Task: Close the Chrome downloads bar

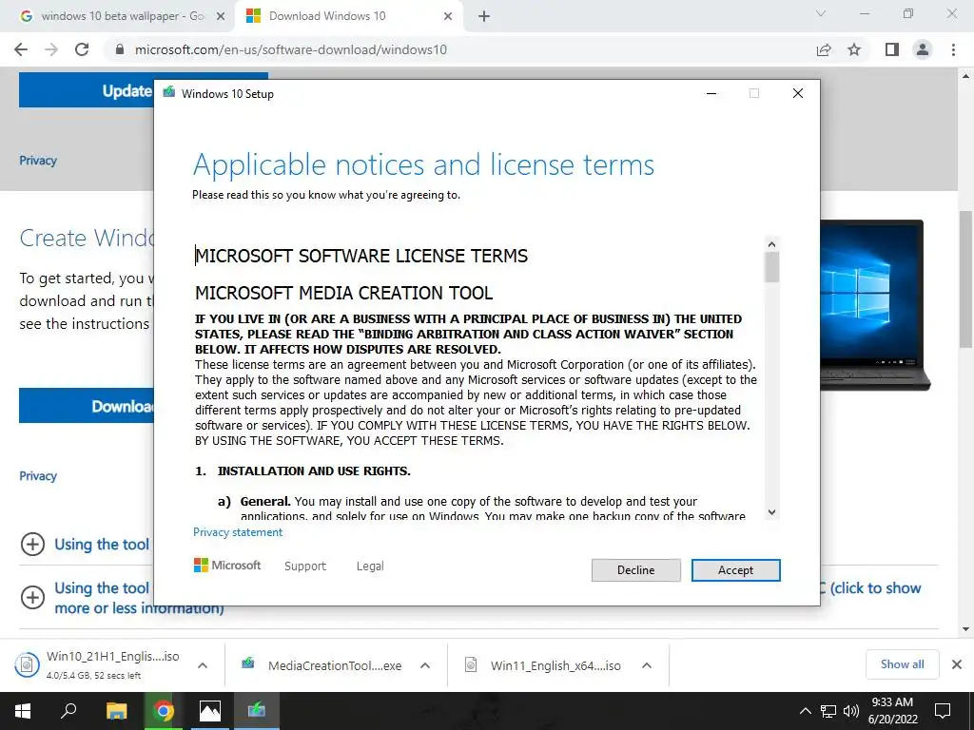Action: 957,664
